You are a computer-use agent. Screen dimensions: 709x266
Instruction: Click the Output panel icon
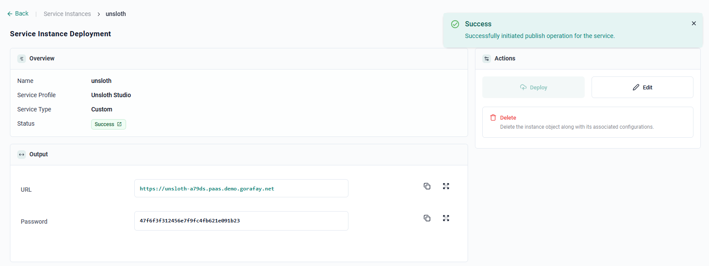[x=22, y=155]
